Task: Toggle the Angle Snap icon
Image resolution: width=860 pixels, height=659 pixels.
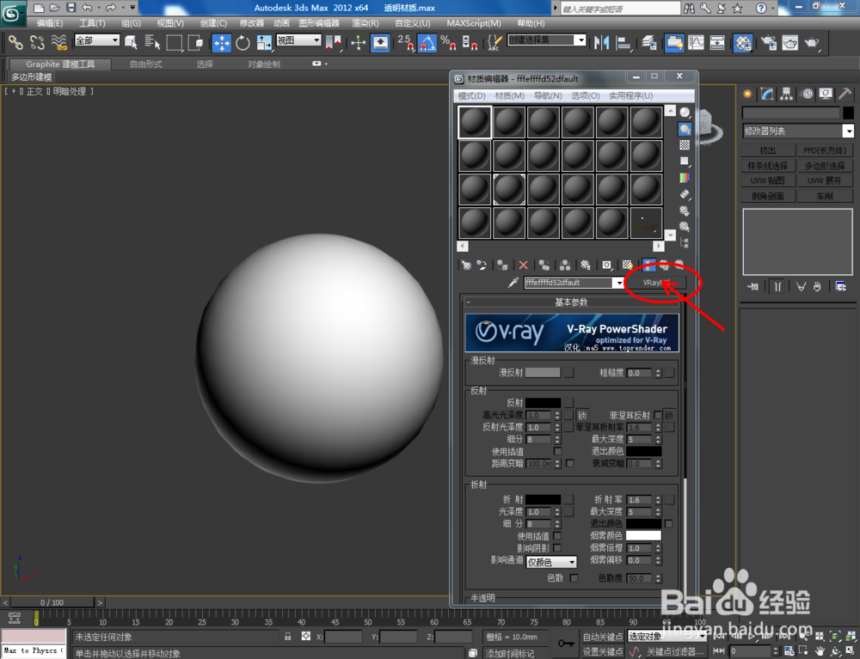Action: tap(427, 43)
